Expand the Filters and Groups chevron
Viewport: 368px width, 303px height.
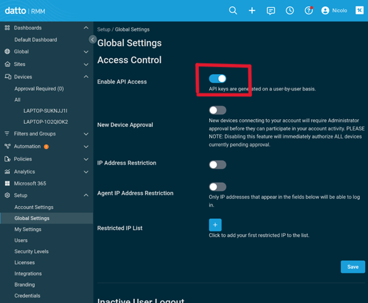click(x=86, y=134)
